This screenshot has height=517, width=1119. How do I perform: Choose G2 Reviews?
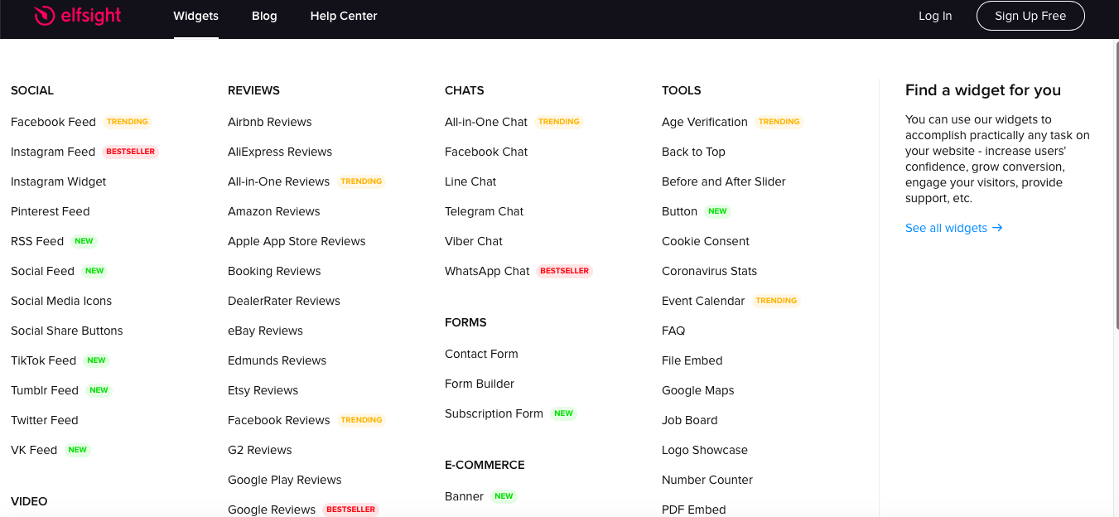[x=260, y=450]
